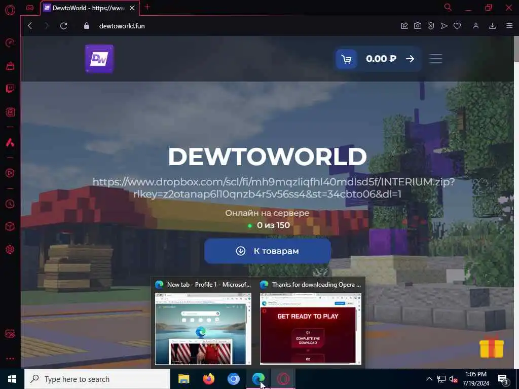Open File Explorer from taskbar
Screen dimensions: 519x389
point(183,379)
